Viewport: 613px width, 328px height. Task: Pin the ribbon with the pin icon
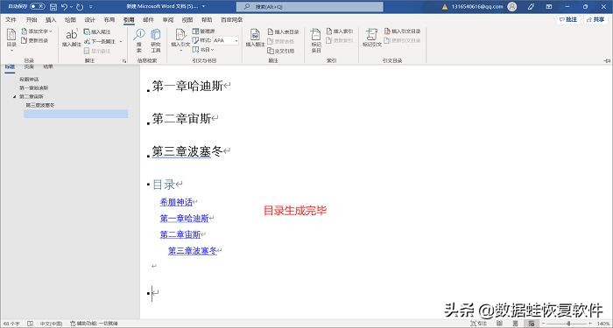[x=607, y=61]
